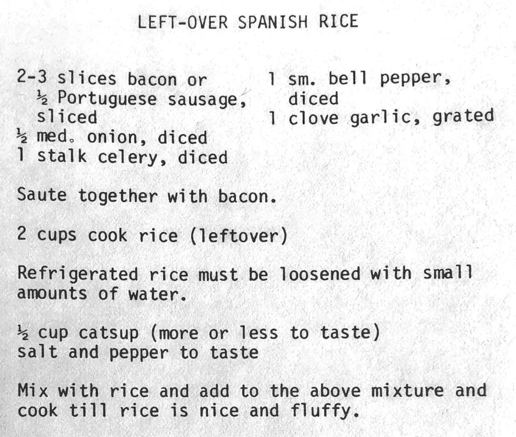Click the word "diced" below bell pepper

pyautogui.click(x=313, y=99)
